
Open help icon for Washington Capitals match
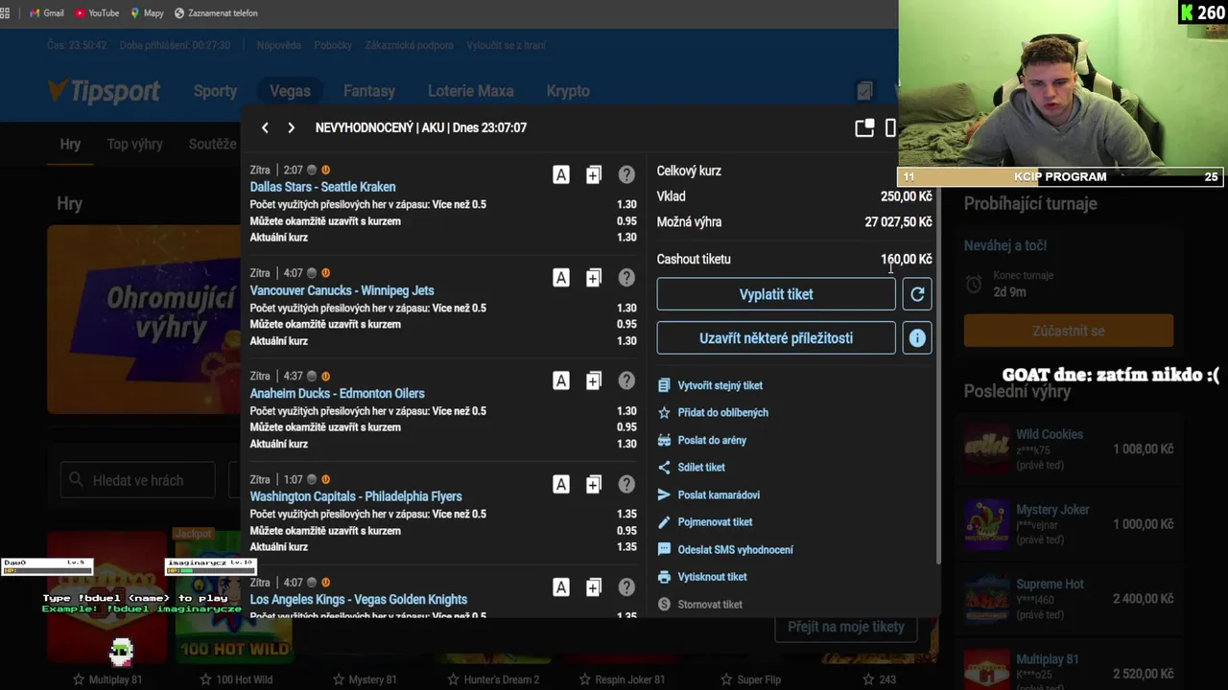[626, 484]
